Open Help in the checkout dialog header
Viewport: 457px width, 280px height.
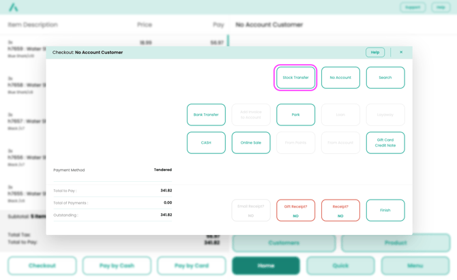[x=374, y=52]
